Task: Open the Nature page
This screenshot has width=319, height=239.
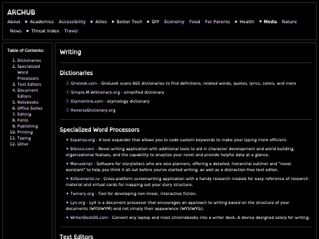Action: 289,22
